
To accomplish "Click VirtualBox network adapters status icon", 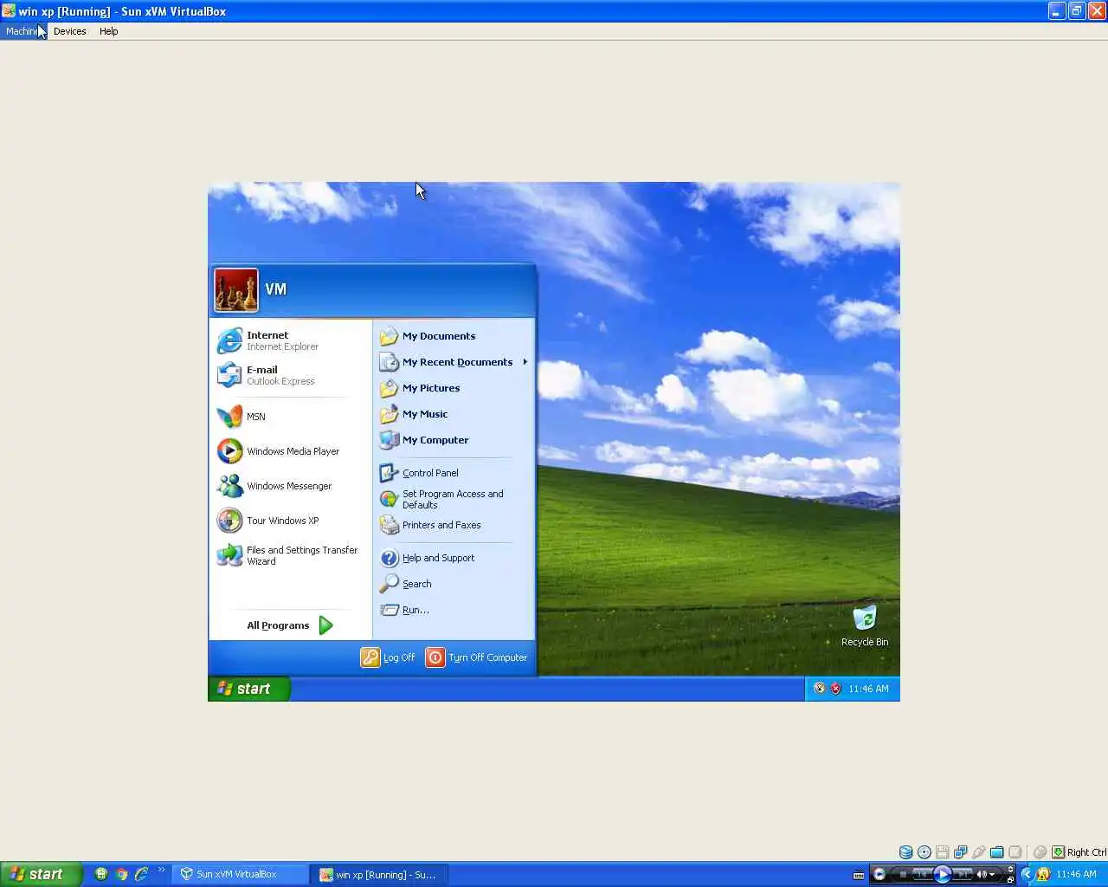I will [x=961, y=852].
